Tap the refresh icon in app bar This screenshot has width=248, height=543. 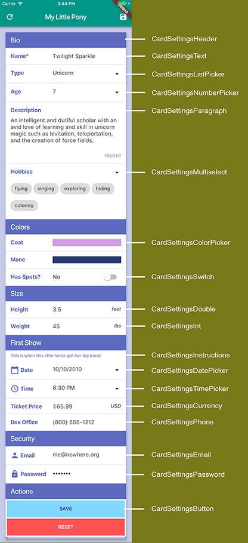[x=10, y=17]
